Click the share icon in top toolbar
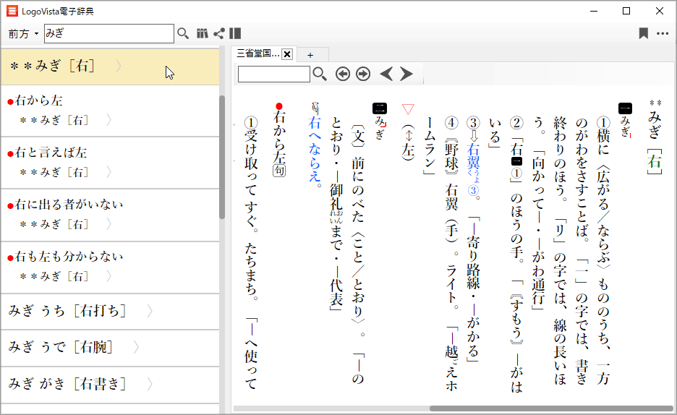Image resolution: width=677 pixels, height=415 pixels. [x=218, y=33]
